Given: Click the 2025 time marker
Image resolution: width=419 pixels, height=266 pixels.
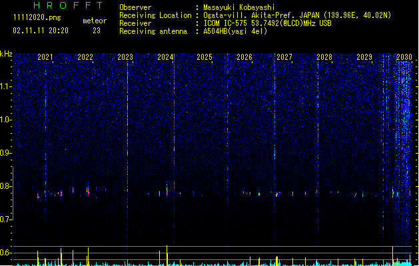Looking at the screenshot, I should point(205,57).
